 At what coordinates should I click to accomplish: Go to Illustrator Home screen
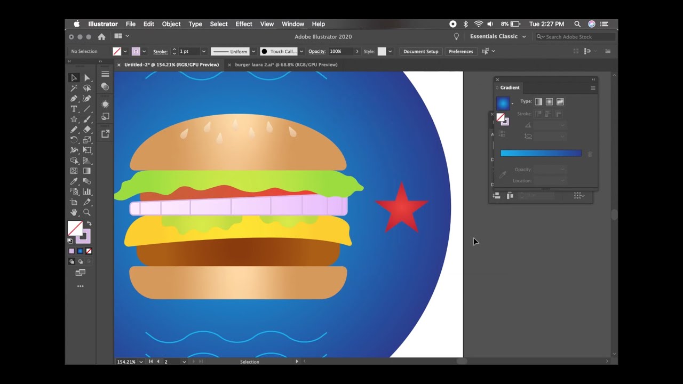point(101,37)
